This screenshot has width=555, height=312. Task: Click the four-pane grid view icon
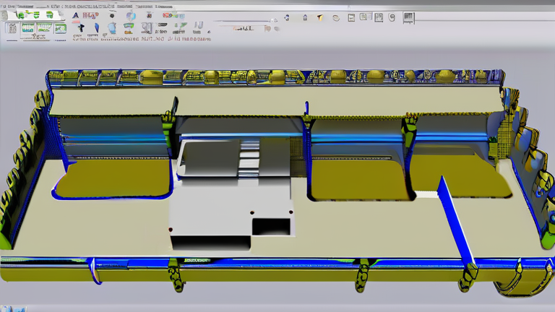(x=379, y=17)
